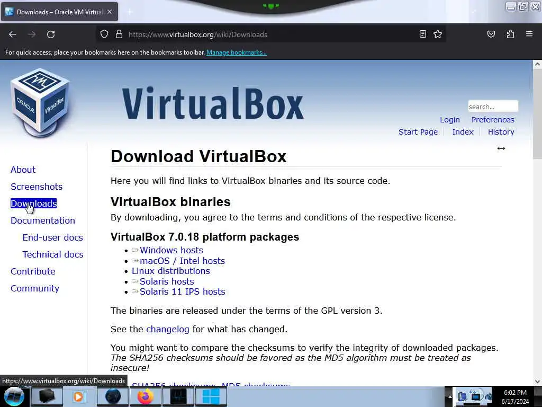
Task: Click the scrollbar down arrow
Action: [x=537, y=382]
